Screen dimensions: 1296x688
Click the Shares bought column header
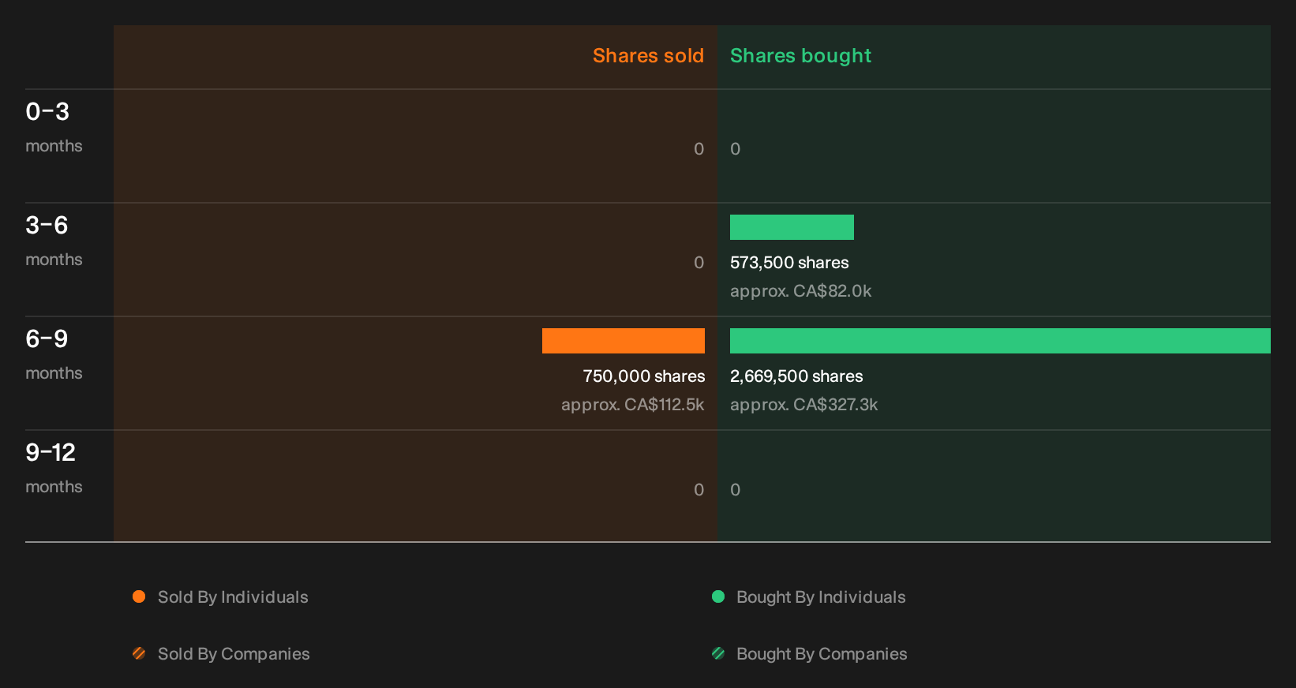pos(800,56)
